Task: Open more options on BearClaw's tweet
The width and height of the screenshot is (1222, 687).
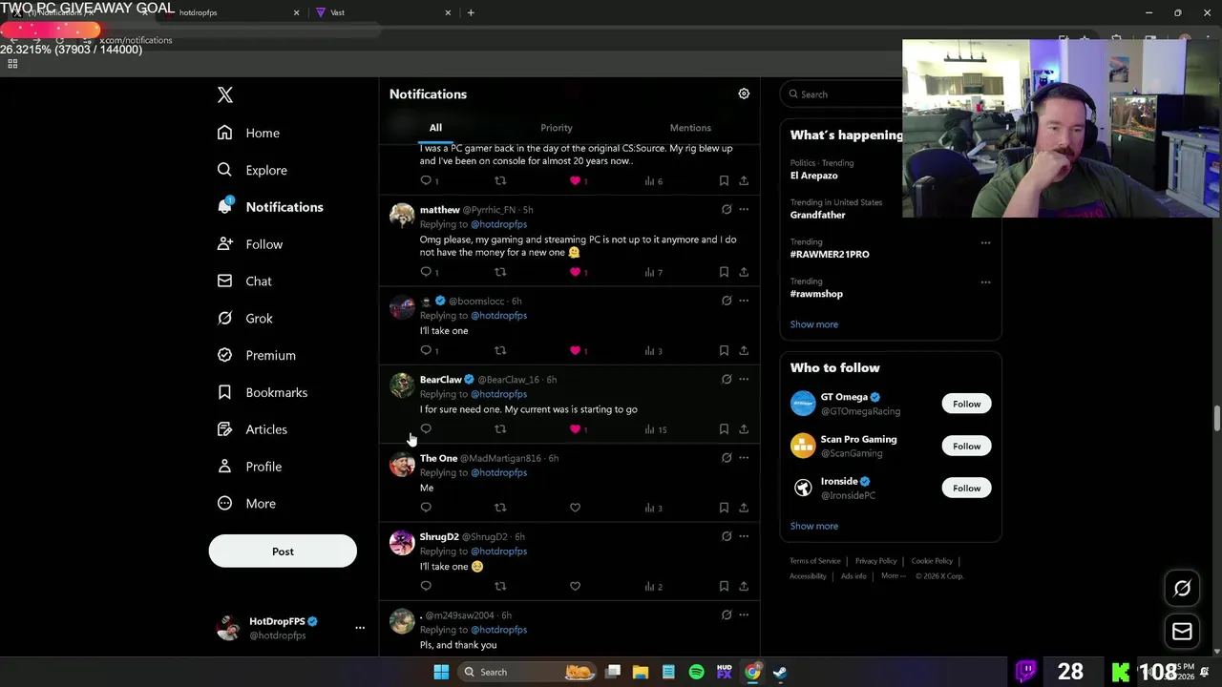Action: (744, 379)
